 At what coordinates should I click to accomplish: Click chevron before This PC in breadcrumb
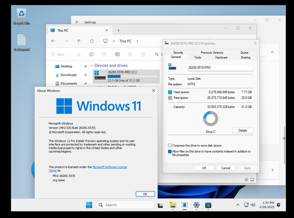114,41
